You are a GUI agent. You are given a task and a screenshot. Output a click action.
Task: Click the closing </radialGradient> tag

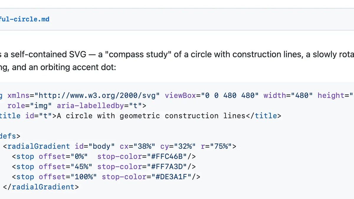click(41, 187)
